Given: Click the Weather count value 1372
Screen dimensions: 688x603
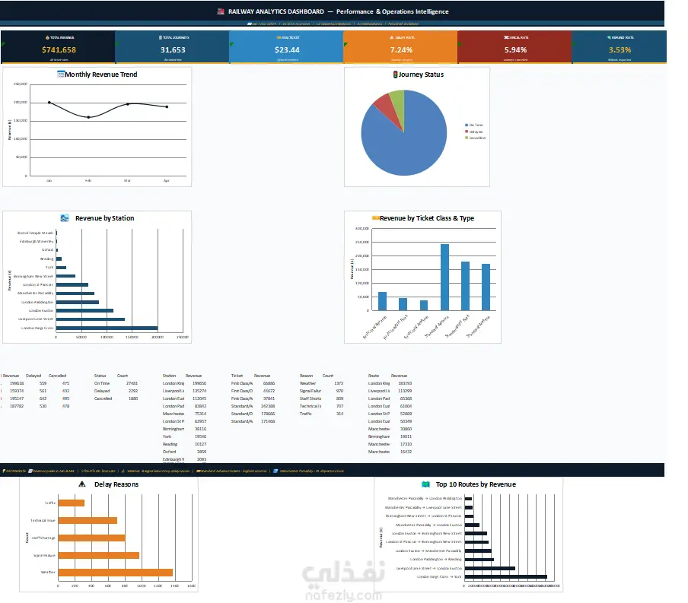Looking at the screenshot, I should [339, 383].
